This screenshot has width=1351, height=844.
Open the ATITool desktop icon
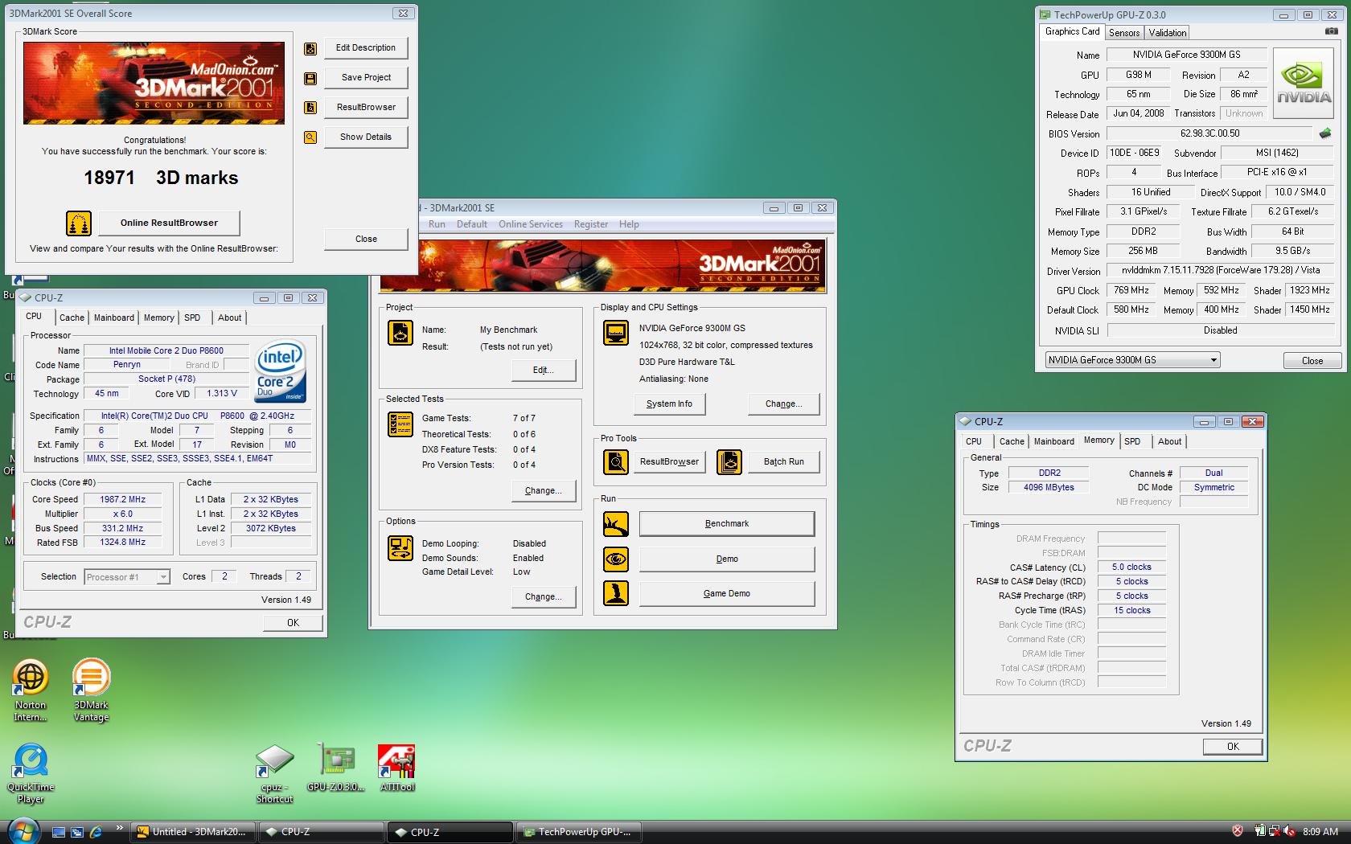click(x=396, y=768)
